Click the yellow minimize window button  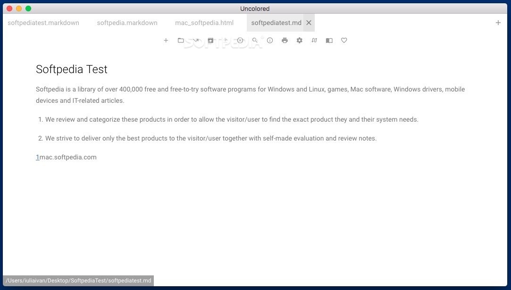coord(19,8)
